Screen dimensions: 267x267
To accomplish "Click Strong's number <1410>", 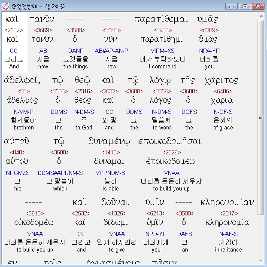I will [111, 152].
